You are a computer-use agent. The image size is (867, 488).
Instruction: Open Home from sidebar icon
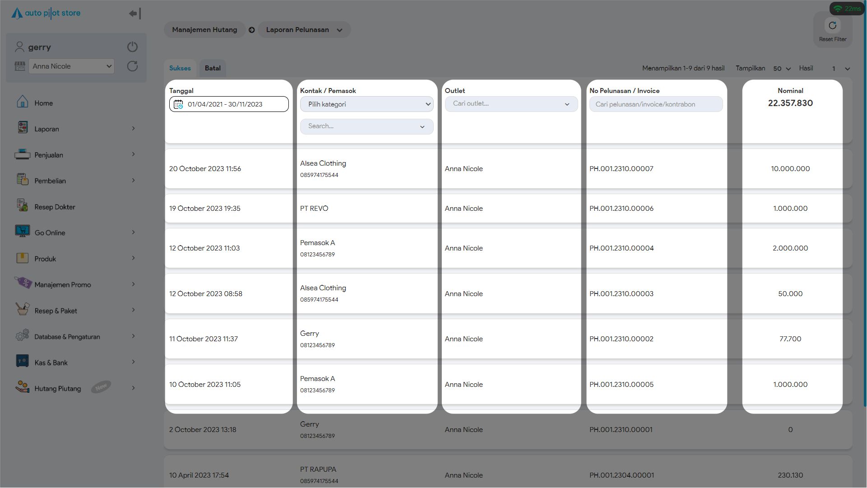point(22,102)
